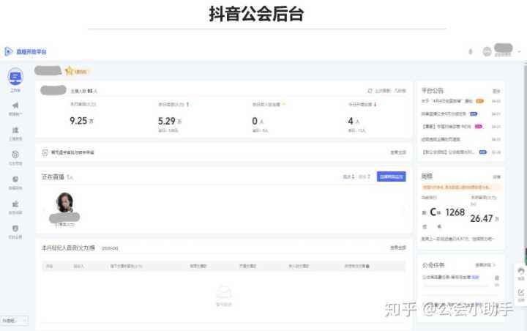This screenshot has height=331, width=527.
Task: Click the orange notice banner in 周报
Action: click(x=461, y=187)
